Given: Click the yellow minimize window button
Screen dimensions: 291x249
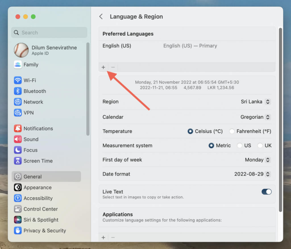Looking at the screenshot, I should click(x=25, y=17).
